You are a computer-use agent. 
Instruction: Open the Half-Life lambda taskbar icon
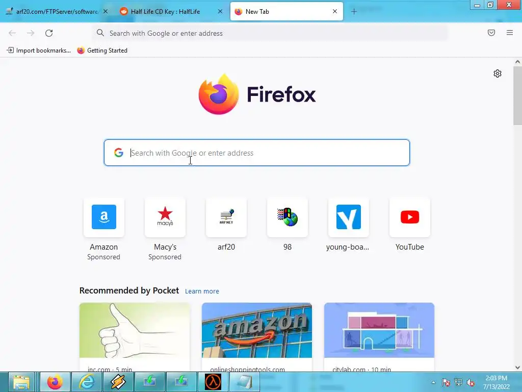pyautogui.click(x=213, y=382)
